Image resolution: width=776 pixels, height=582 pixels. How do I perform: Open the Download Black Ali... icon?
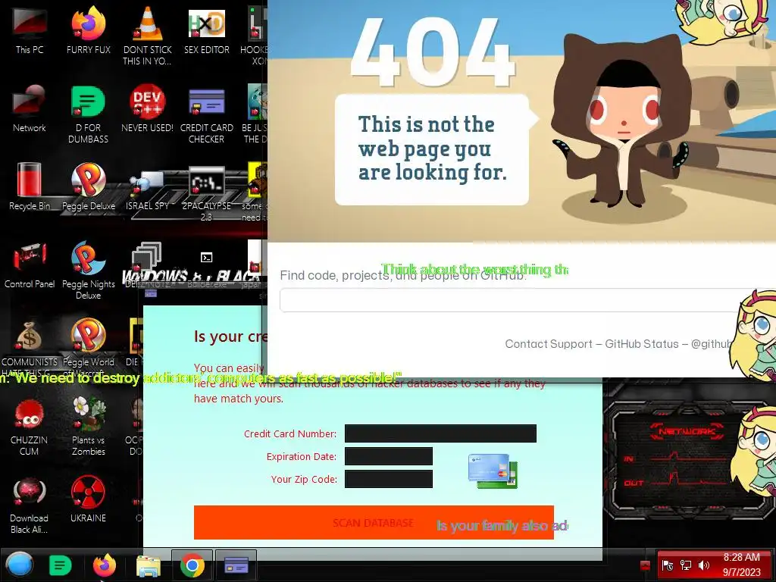click(x=30, y=505)
